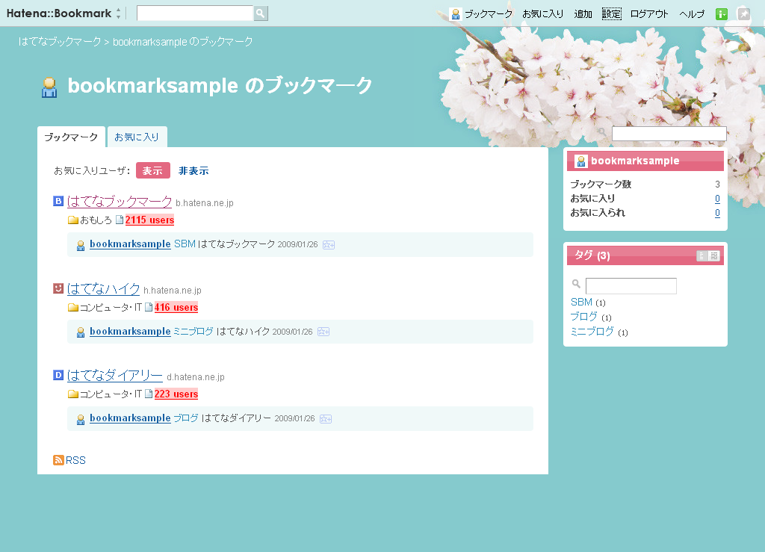This screenshot has height=552, width=765.
Task: Open the はてなブックマーク entry title link
Action: pyautogui.click(x=120, y=201)
